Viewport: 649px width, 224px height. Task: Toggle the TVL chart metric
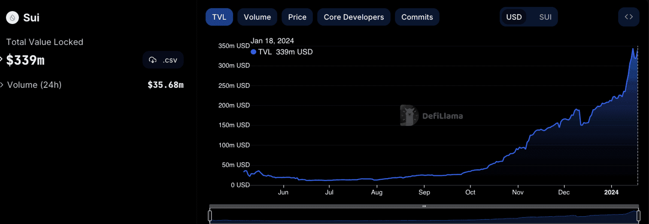[219, 17]
